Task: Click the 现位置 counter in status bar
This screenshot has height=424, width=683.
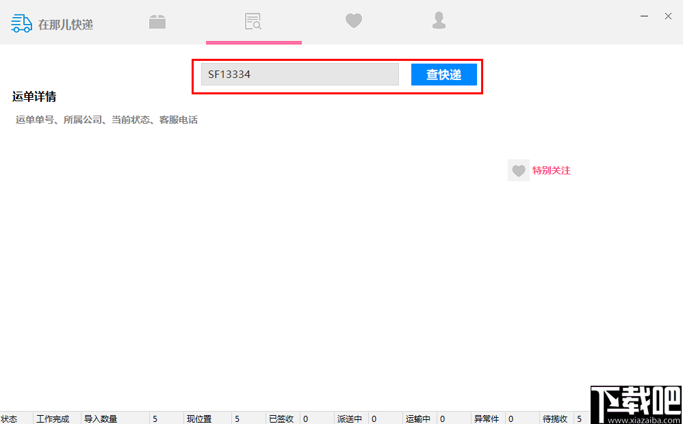Action: coord(199,419)
